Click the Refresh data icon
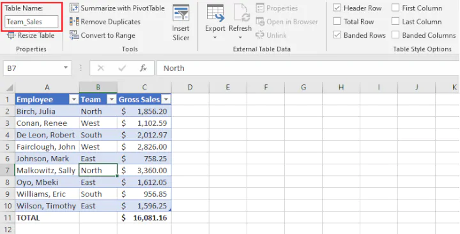The image size is (460, 234). click(241, 13)
